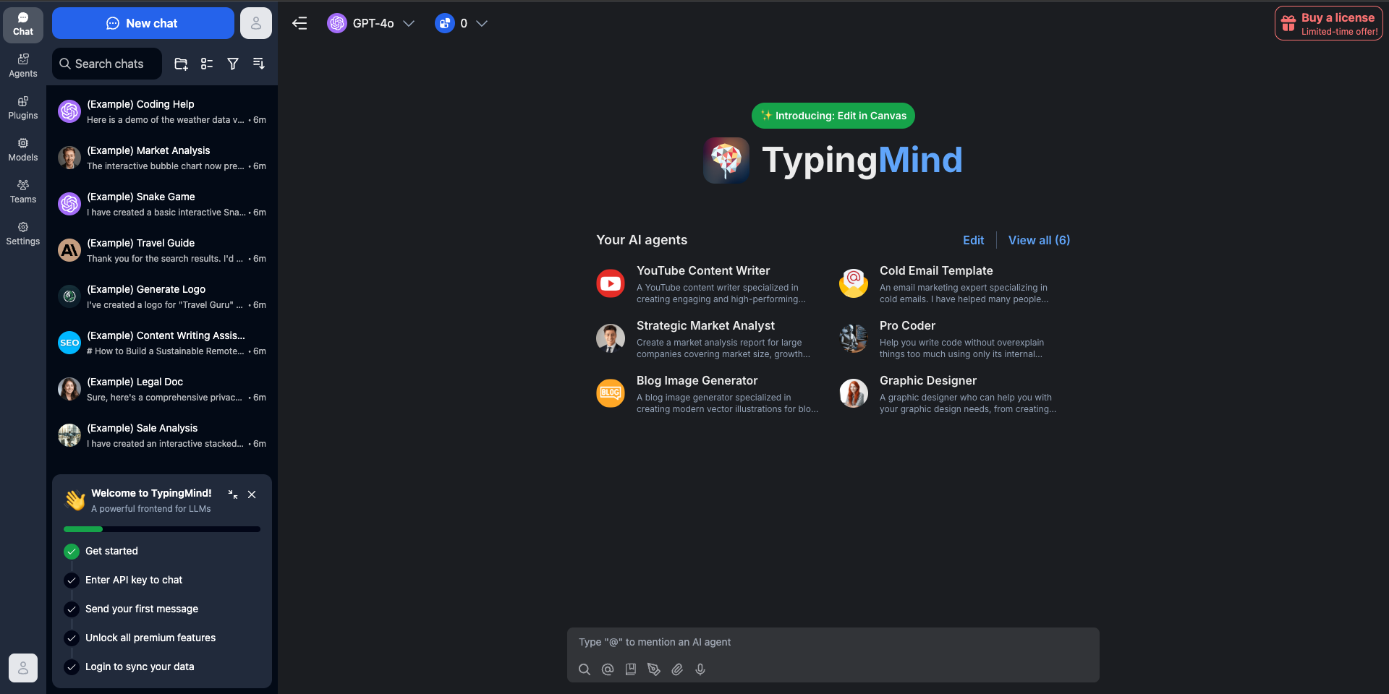Open the Settings section
Viewport: 1389px width, 694px height.
coord(23,234)
